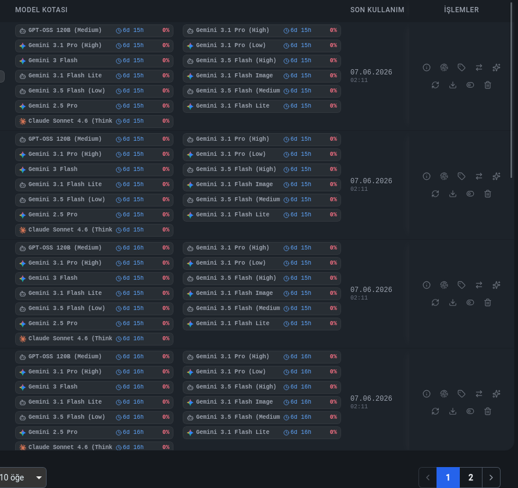Screen dimensions: 518x488
Task: Click the fingerprint icon in the third account row
Action: click(x=444, y=285)
